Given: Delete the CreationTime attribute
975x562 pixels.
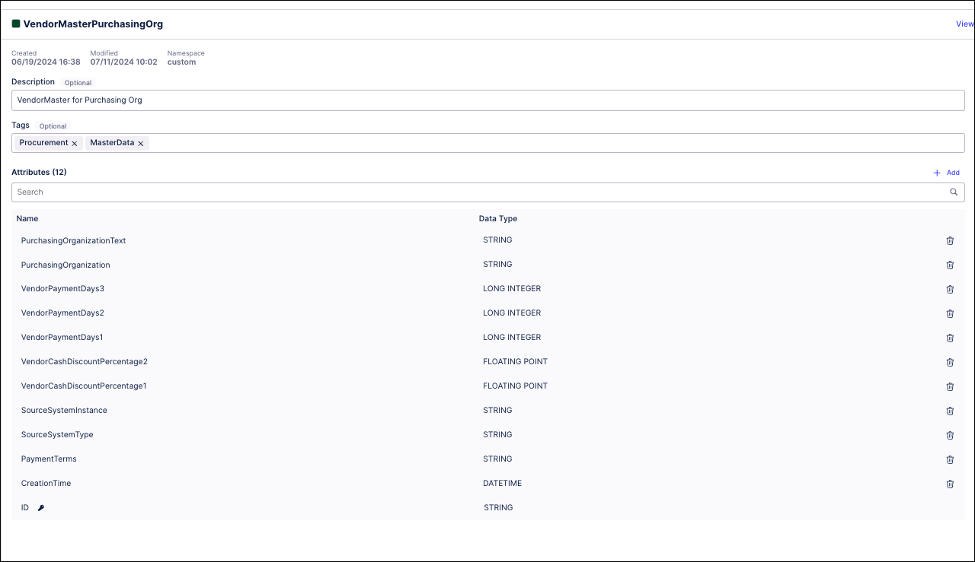Looking at the screenshot, I should click(950, 484).
